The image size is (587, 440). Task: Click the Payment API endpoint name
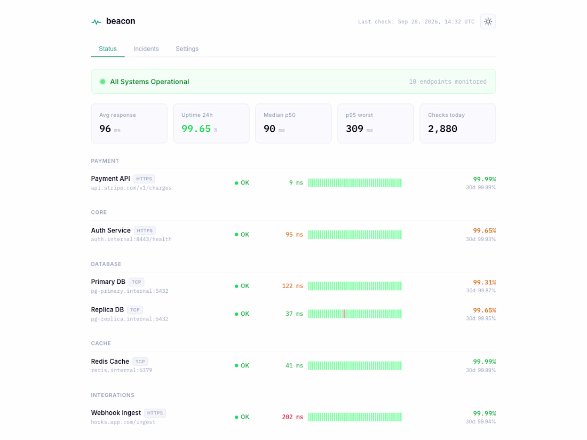(x=110, y=179)
